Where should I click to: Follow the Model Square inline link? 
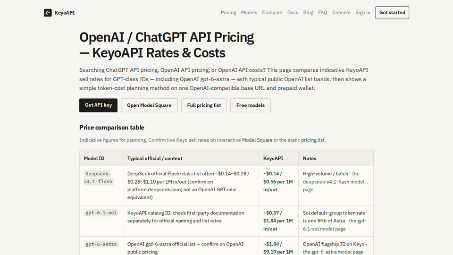click(257, 140)
